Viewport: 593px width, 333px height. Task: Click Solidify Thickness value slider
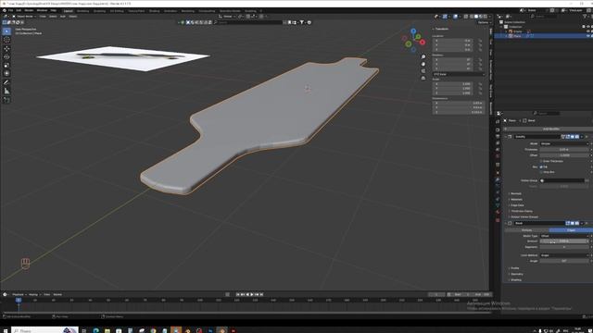(564, 150)
